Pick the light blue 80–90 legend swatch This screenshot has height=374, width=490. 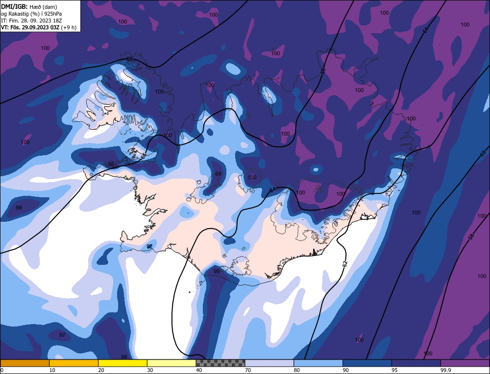(x=318, y=363)
